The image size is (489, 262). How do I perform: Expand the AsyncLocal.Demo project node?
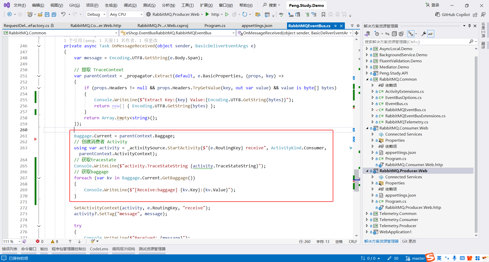[x=367, y=49]
